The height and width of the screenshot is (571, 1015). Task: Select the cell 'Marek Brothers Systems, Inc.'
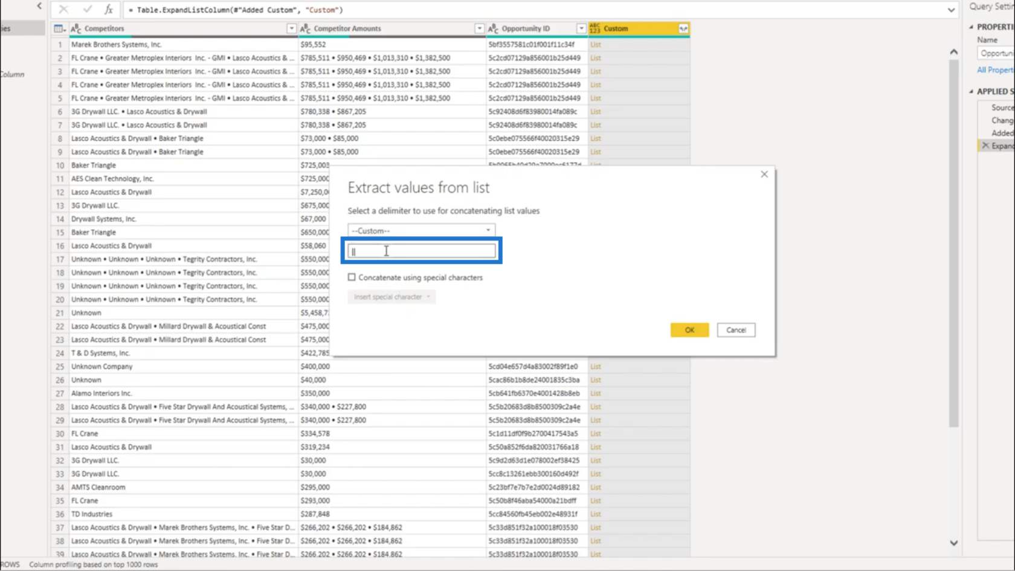(184, 45)
